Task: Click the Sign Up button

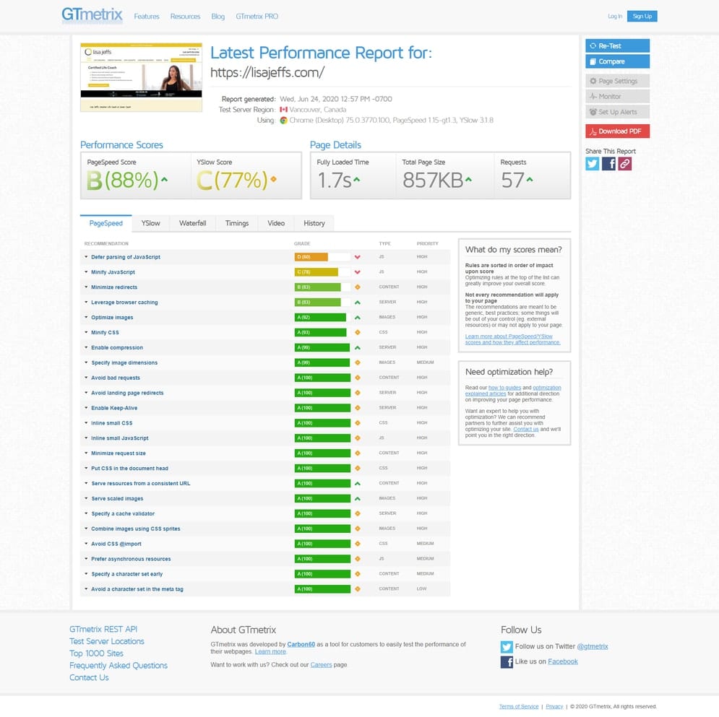Action: pyautogui.click(x=642, y=17)
